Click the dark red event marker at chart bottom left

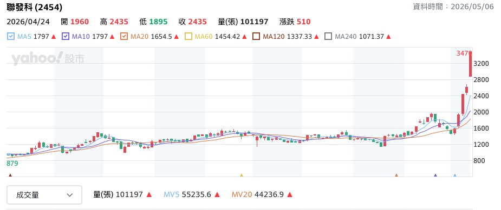tap(10, 175)
